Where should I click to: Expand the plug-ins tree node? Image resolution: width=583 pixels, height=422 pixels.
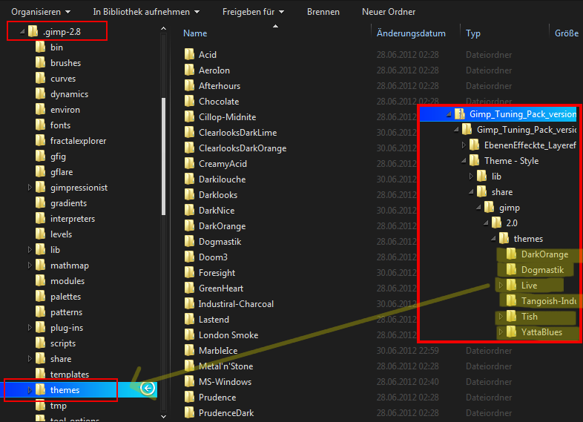pyautogui.click(x=30, y=328)
